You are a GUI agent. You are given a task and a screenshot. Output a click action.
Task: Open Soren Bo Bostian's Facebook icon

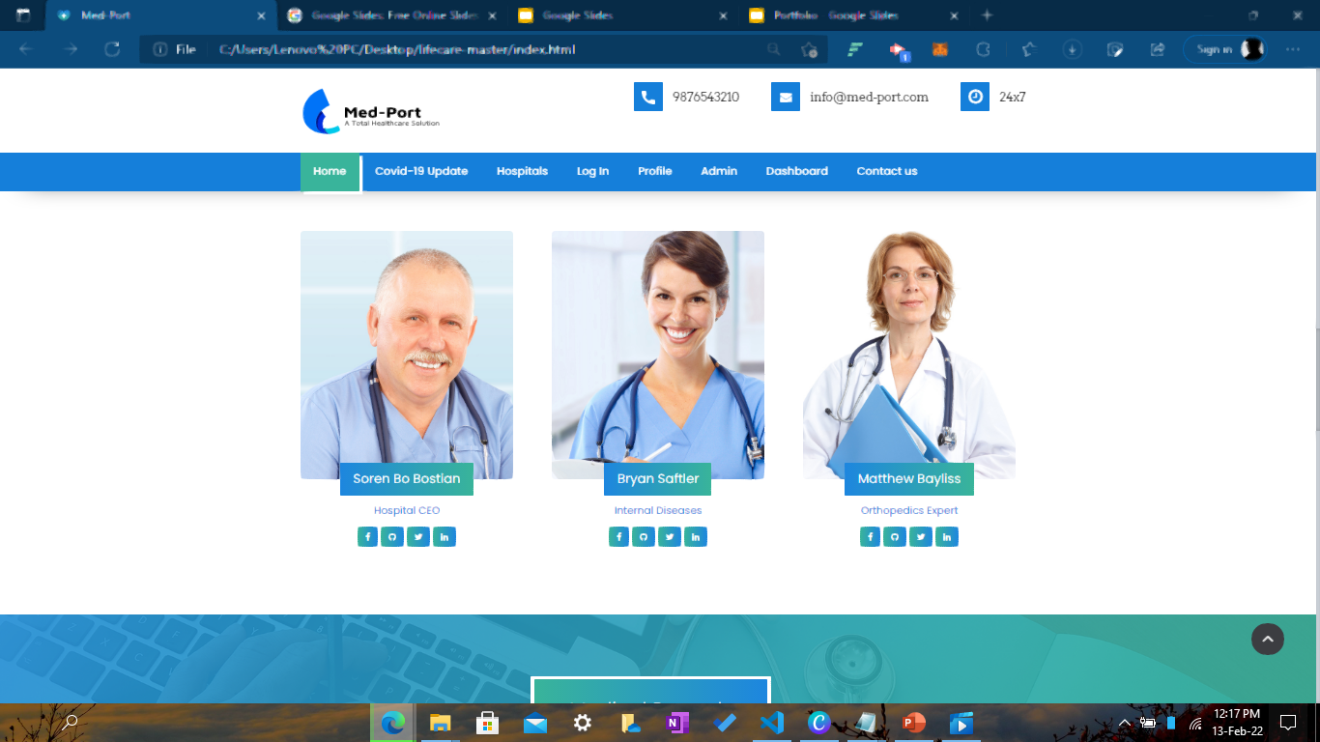click(x=367, y=536)
